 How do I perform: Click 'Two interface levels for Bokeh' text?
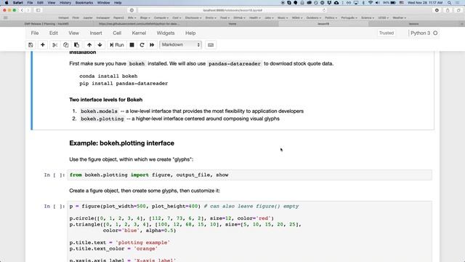coord(106,100)
